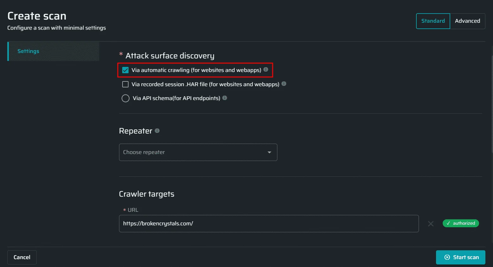The image size is (493, 267).
Task: Select the Standard tab
Action: pyautogui.click(x=433, y=21)
